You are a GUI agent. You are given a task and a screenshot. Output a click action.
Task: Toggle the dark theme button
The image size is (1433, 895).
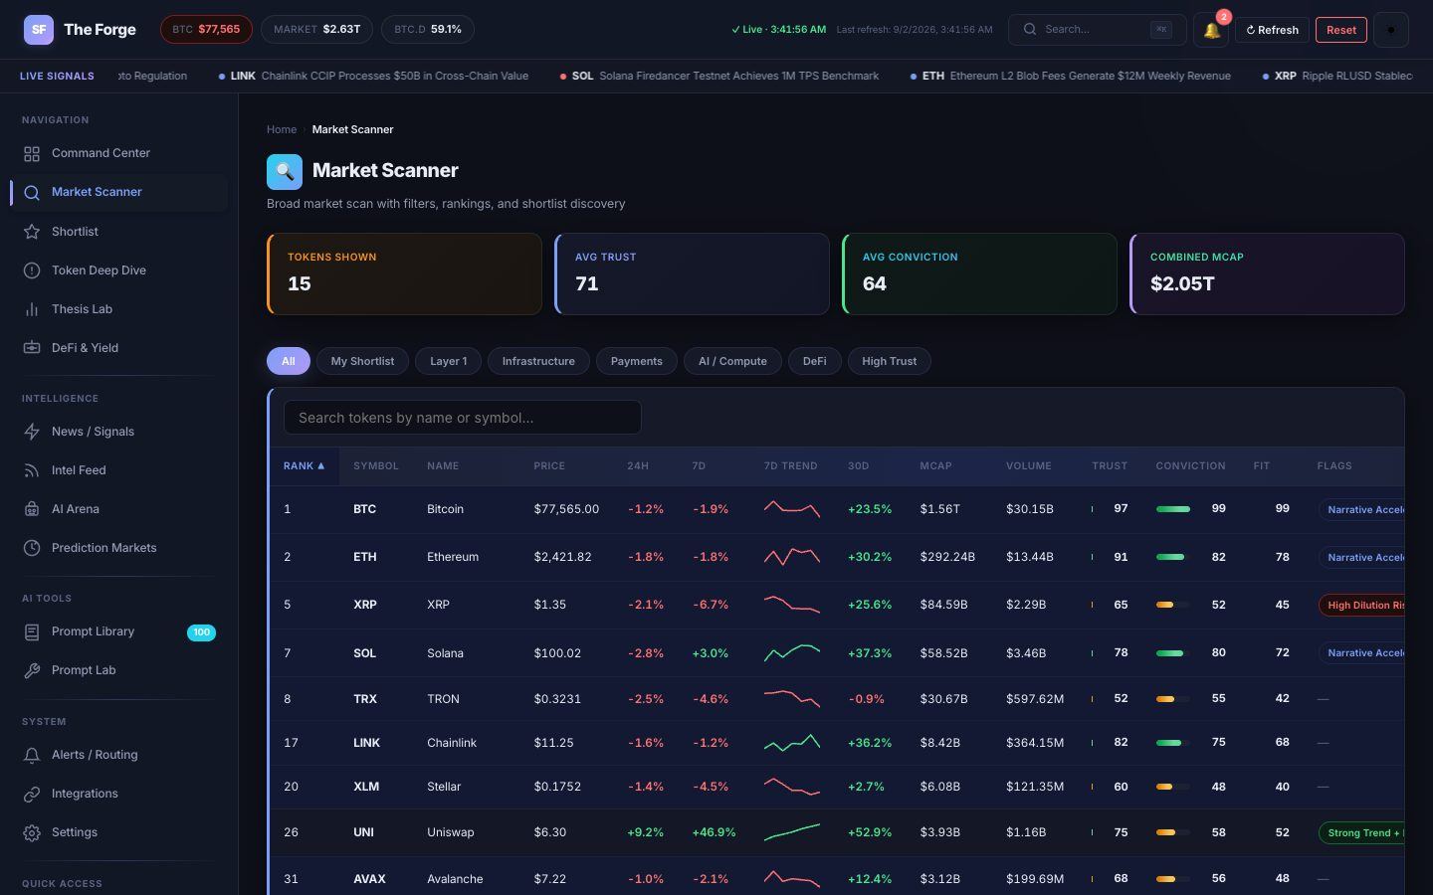tap(1390, 30)
